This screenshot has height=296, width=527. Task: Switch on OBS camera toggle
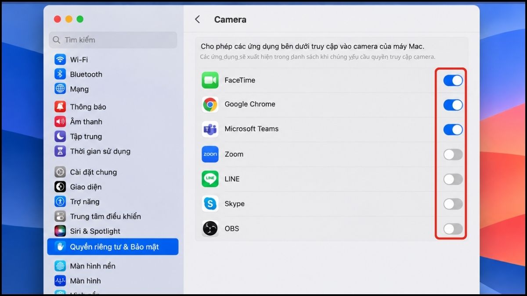point(453,228)
